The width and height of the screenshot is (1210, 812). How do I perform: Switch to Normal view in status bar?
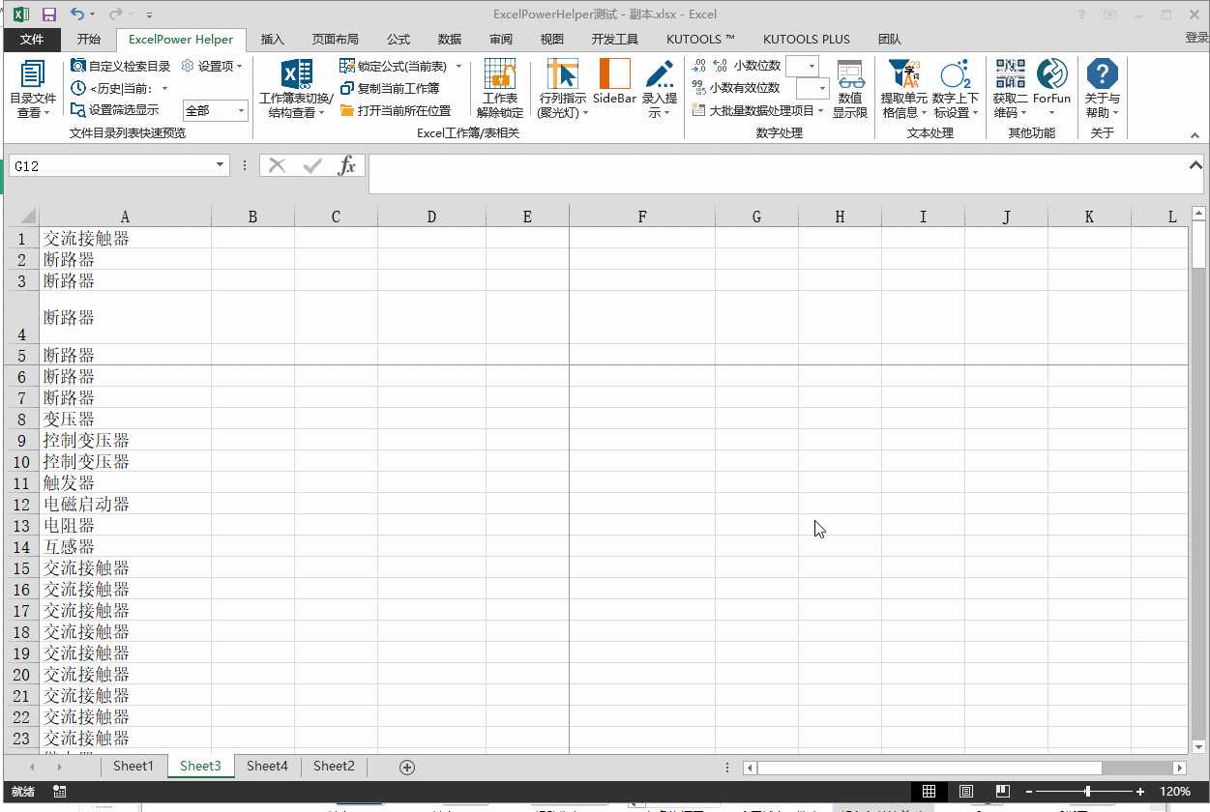click(929, 792)
